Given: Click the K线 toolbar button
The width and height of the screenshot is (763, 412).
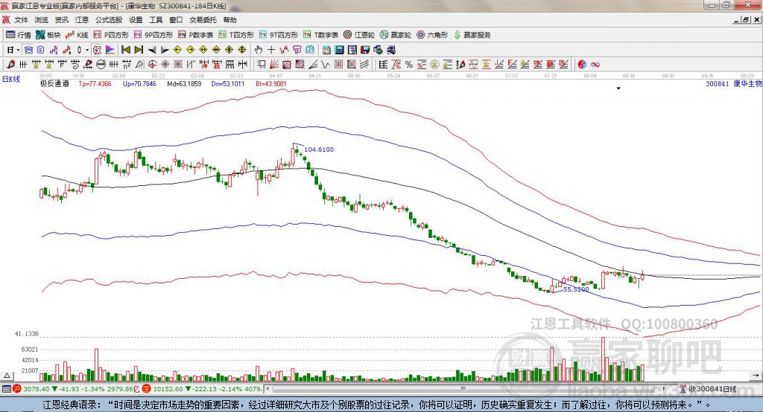Looking at the screenshot, I should point(77,35).
